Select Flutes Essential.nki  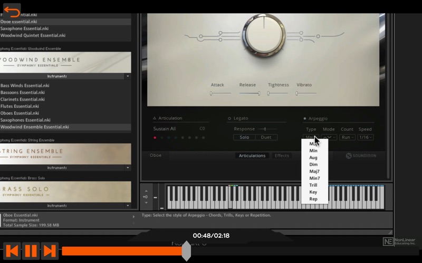[65, 106]
